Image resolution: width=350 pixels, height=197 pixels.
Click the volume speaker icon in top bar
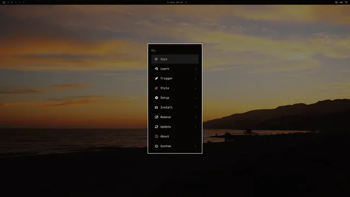[x=341, y=2]
